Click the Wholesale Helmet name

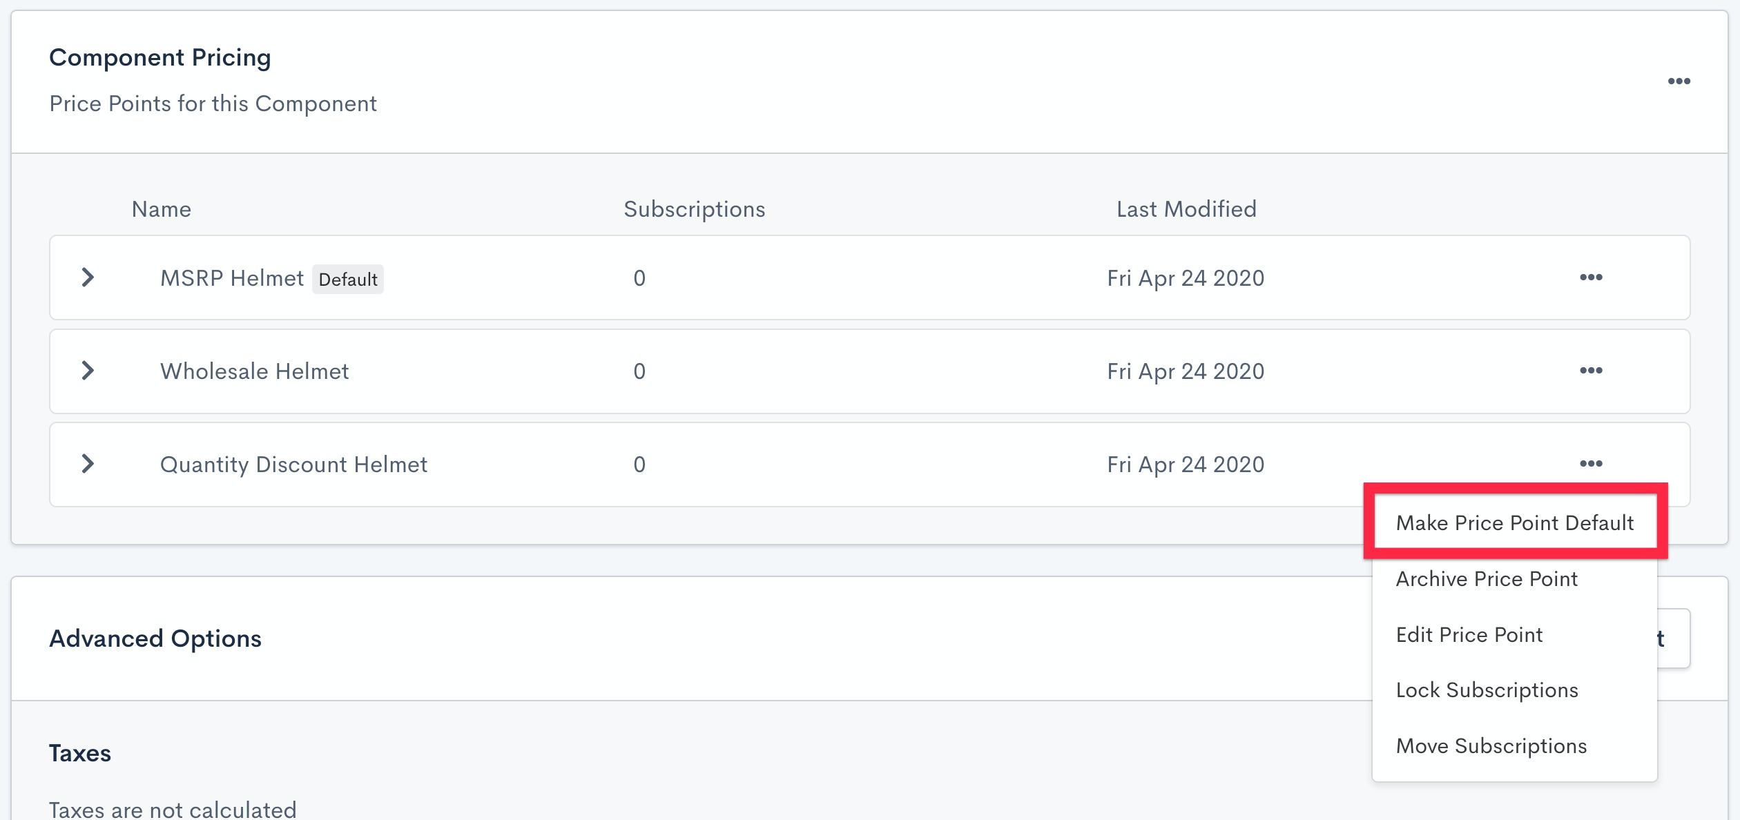coord(254,371)
